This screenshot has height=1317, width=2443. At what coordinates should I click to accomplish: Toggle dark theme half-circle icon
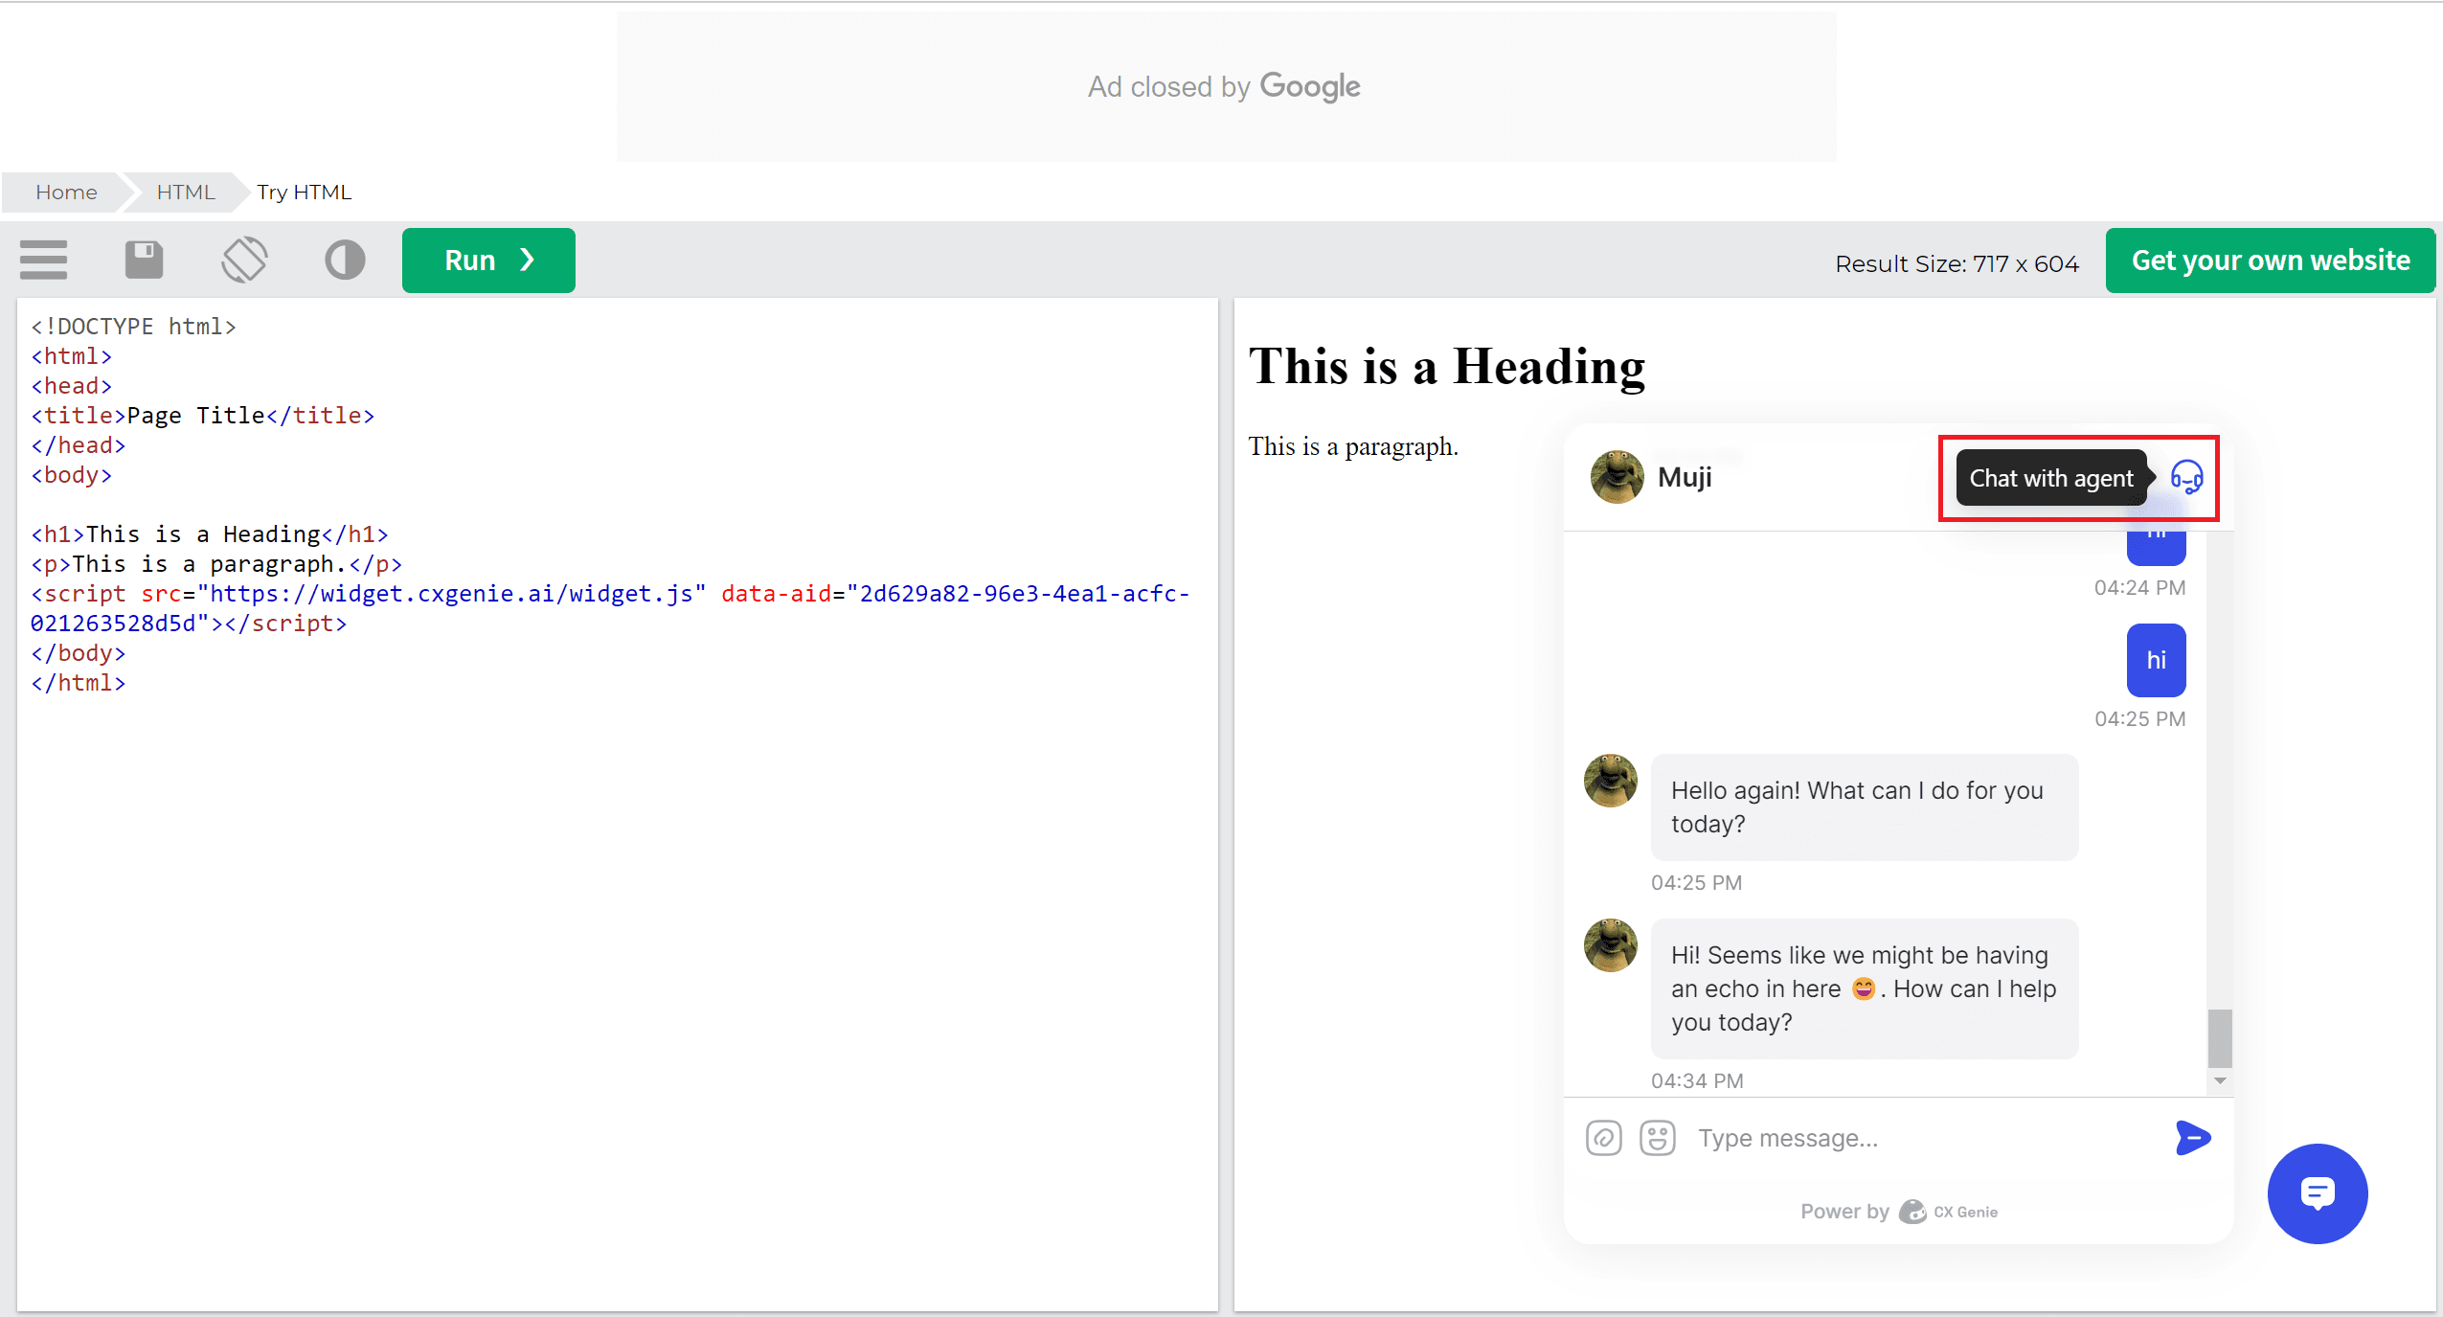point(345,260)
